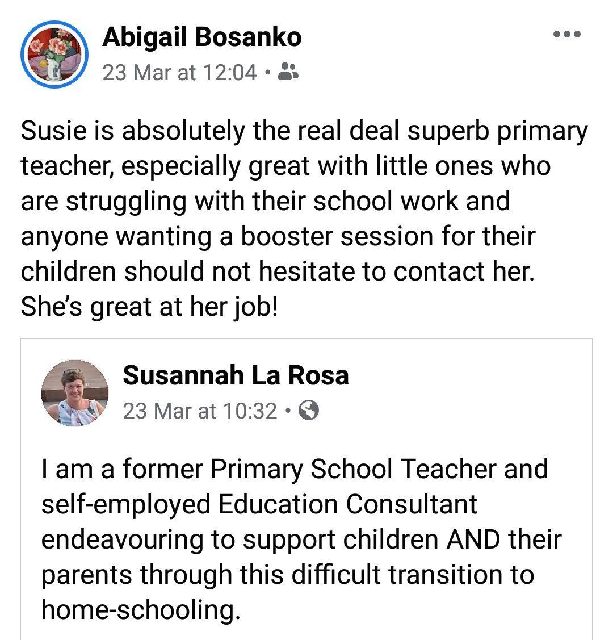Image resolution: width=613 pixels, height=640 pixels.
Task: Open Susannah La Rosa's profile photo
Action: coord(75,392)
